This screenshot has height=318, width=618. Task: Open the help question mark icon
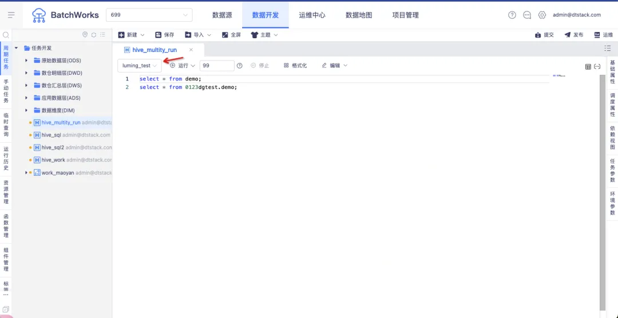[x=512, y=15]
